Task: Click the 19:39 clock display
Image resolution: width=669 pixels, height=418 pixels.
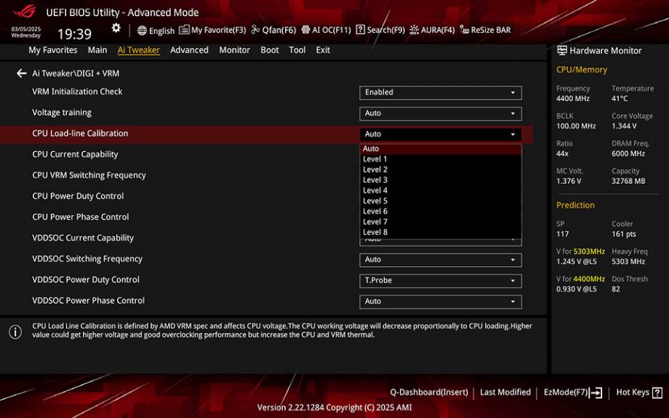Action: [75, 34]
